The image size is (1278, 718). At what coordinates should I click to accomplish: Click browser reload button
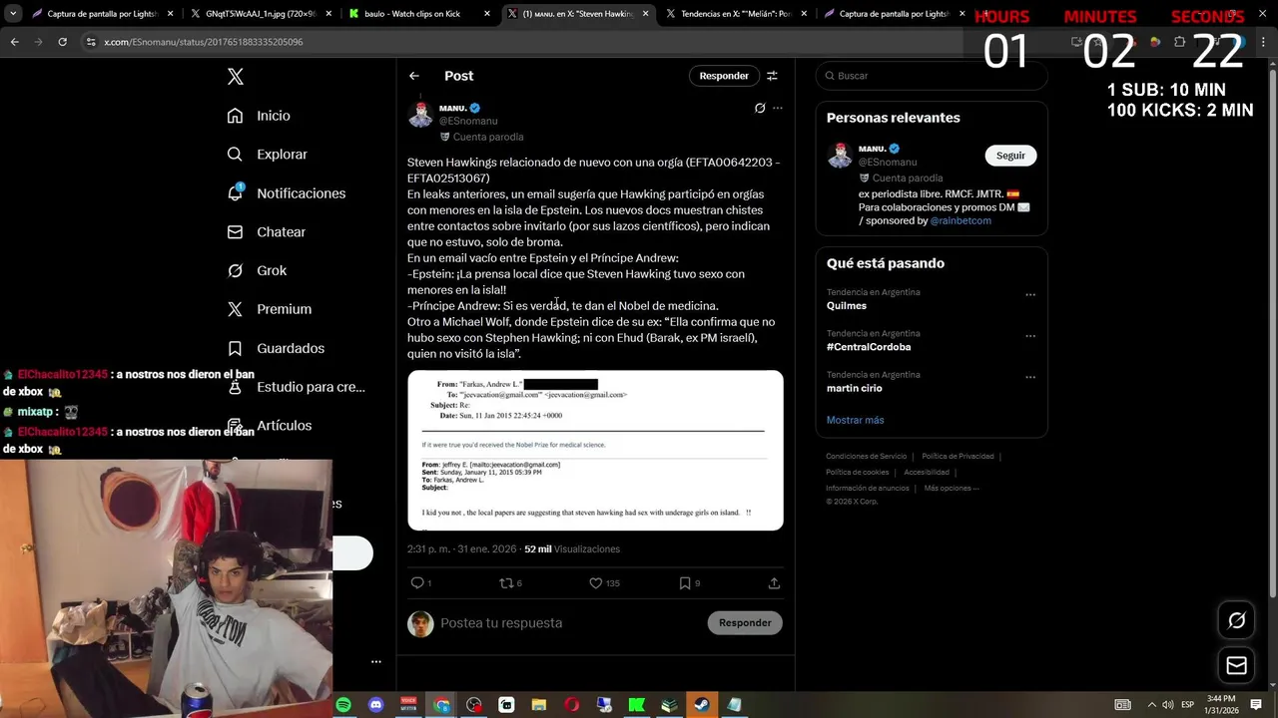pos(62,42)
